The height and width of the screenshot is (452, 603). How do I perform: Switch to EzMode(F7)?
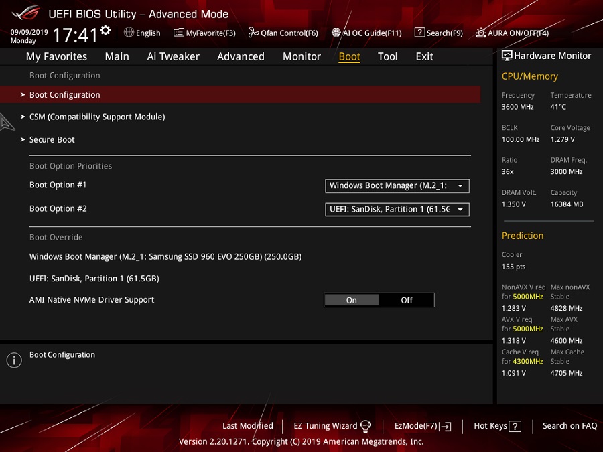tap(416, 426)
